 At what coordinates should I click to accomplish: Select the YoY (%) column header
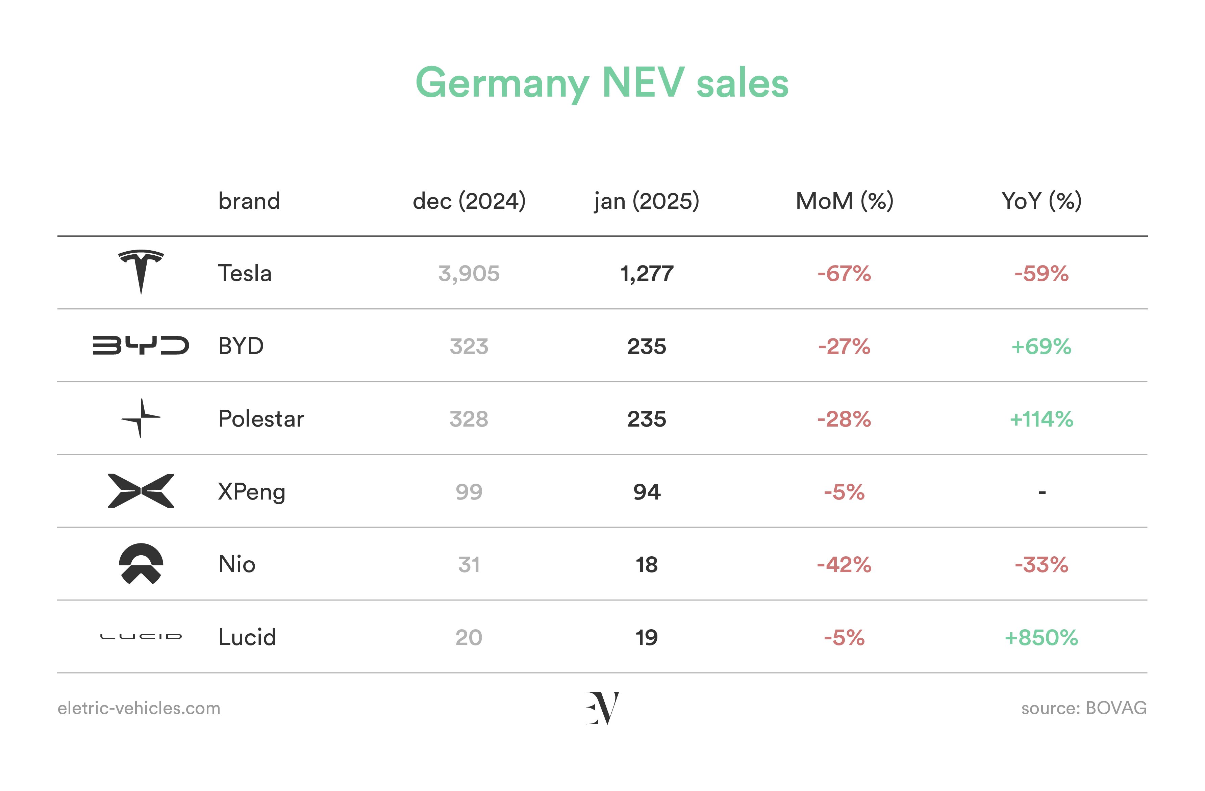[1041, 201]
